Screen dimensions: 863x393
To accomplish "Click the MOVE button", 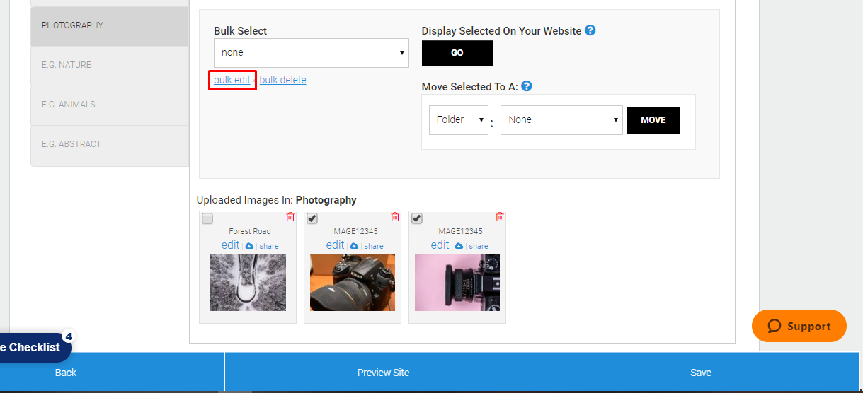I will coord(653,120).
